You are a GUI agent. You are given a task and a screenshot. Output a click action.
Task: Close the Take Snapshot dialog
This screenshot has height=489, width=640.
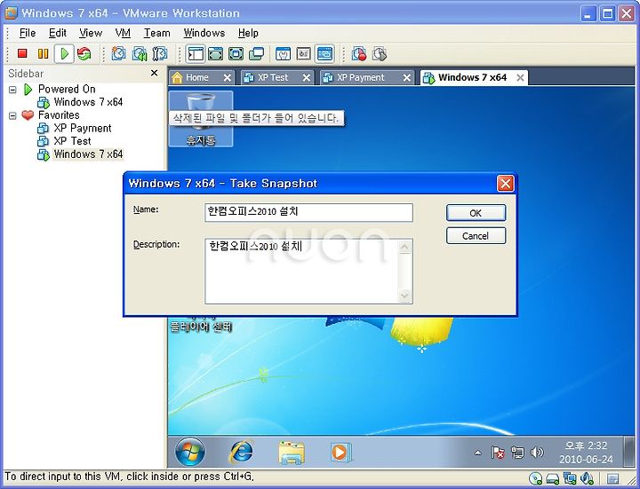[505, 184]
